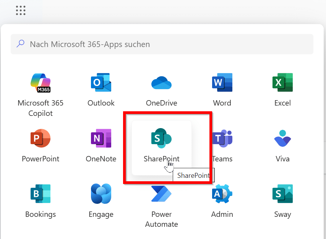
Task: Open OneDrive cloud icon
Action: 162,83
